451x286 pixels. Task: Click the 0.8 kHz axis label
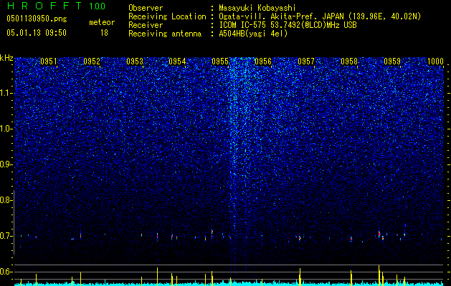[6, 200]
